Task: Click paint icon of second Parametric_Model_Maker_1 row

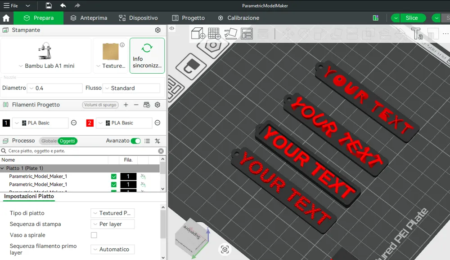Action: [143, 185]
